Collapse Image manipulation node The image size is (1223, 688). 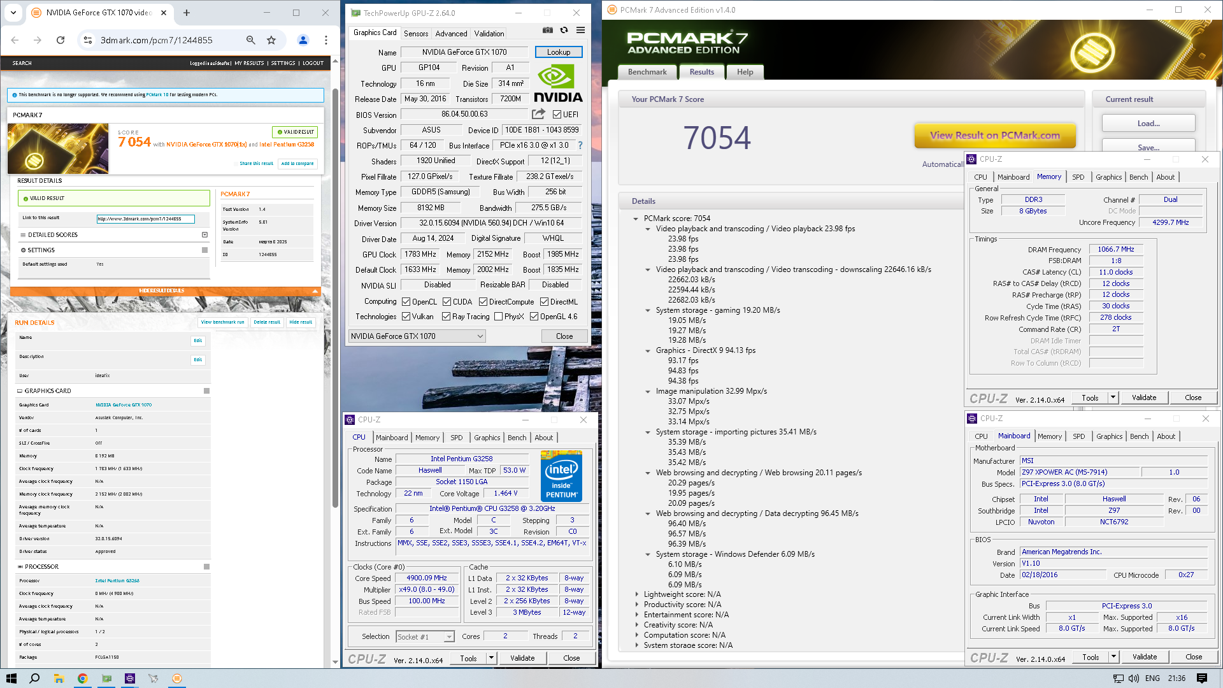point(648,392)
